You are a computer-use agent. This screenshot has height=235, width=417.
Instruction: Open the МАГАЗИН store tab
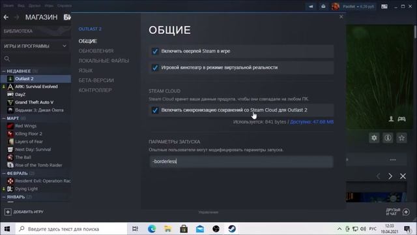coord(42,18)
